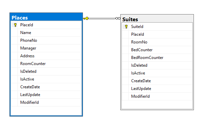Select the IsActive column in Places table
205x125 pixels.
click(x=46, y=79)
